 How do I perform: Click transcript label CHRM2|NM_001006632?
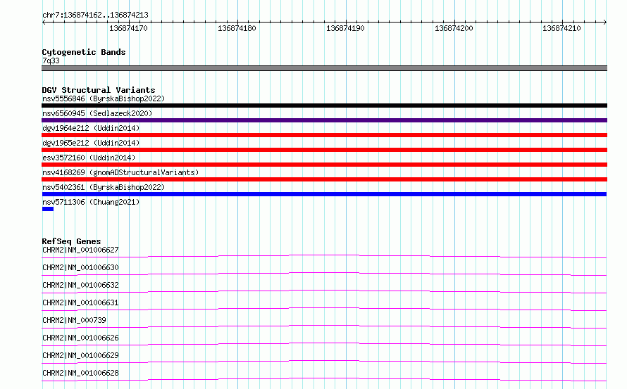click(80, 285)
